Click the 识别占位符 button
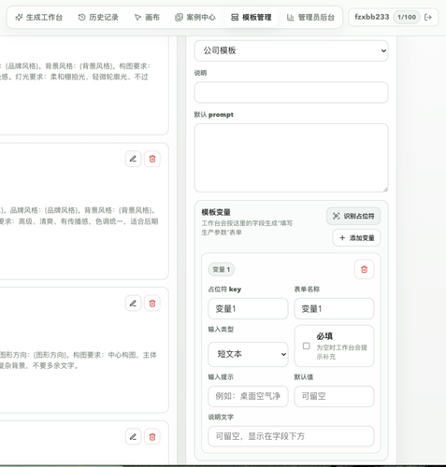Viewport: 446px width, 467px height. (x=353, y=216)
